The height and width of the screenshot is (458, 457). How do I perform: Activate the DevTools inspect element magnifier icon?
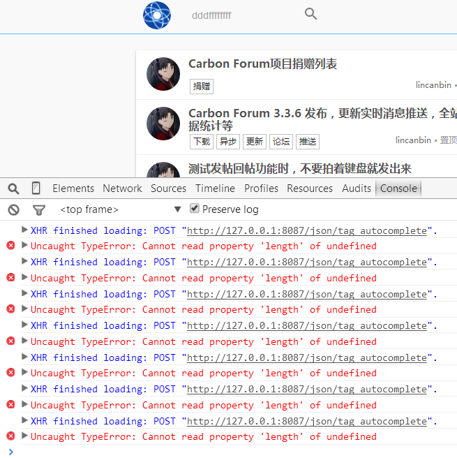[13, 189]
